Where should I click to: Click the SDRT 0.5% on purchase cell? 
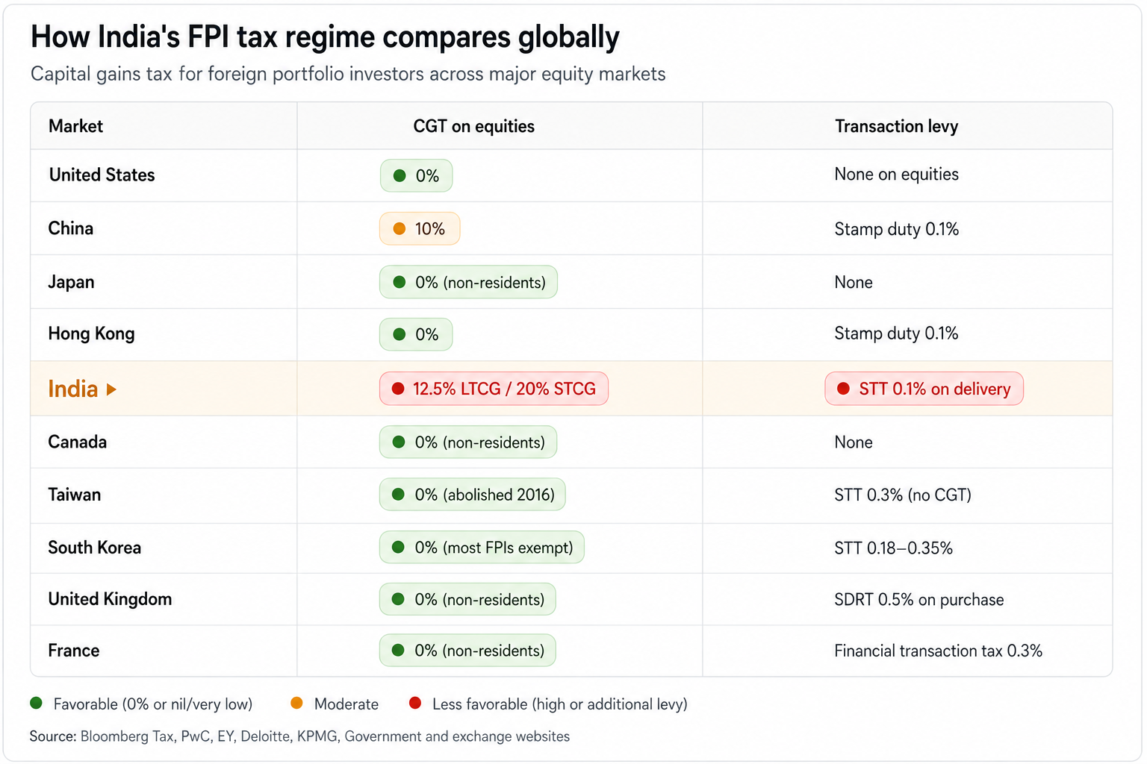pyautogui.click(x=918, y=600)
